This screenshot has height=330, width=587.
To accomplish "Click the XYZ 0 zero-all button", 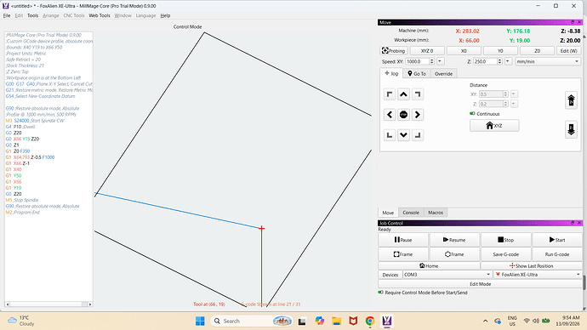I will 427,50.
